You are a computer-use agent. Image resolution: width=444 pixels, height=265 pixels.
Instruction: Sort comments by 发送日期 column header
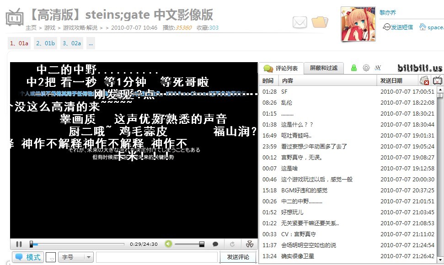pyautogui.click(x=397, y=81)
